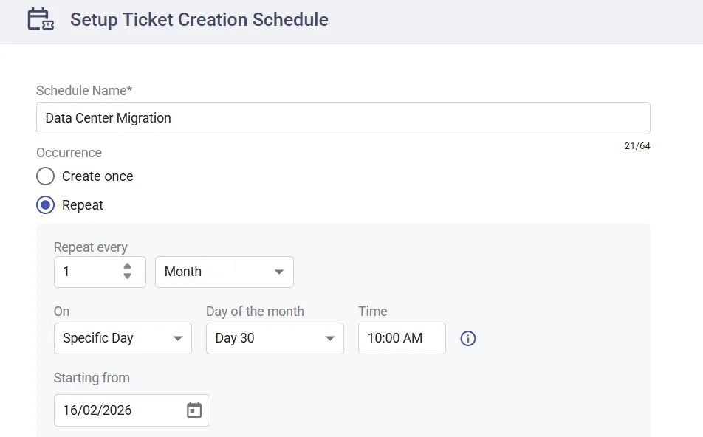Click the Day 30 dropdown chevron
The width and height of the screenshot is (703, 437).
[330, 338]
